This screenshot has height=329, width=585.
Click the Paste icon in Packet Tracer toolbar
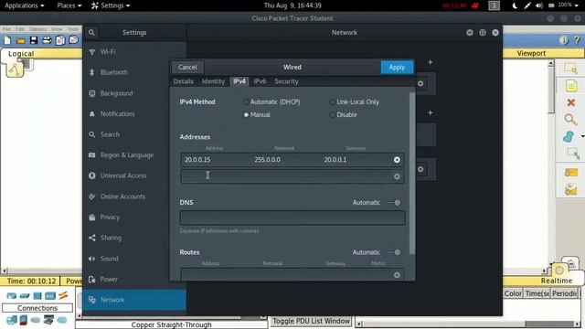pos(73,40)
